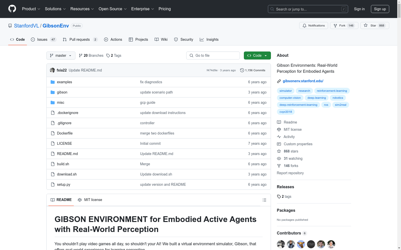Click the Sign up button
401x250 pixels.
click(x=380, y=9)
